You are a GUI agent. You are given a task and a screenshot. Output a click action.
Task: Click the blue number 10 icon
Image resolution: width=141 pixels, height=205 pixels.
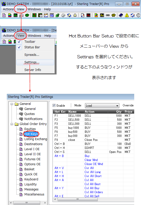click(52, 15)
